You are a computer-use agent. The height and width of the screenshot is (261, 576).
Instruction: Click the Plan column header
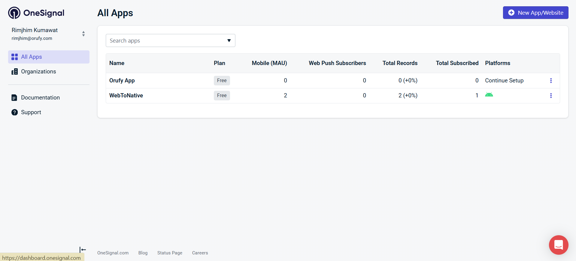click(220, 63)
